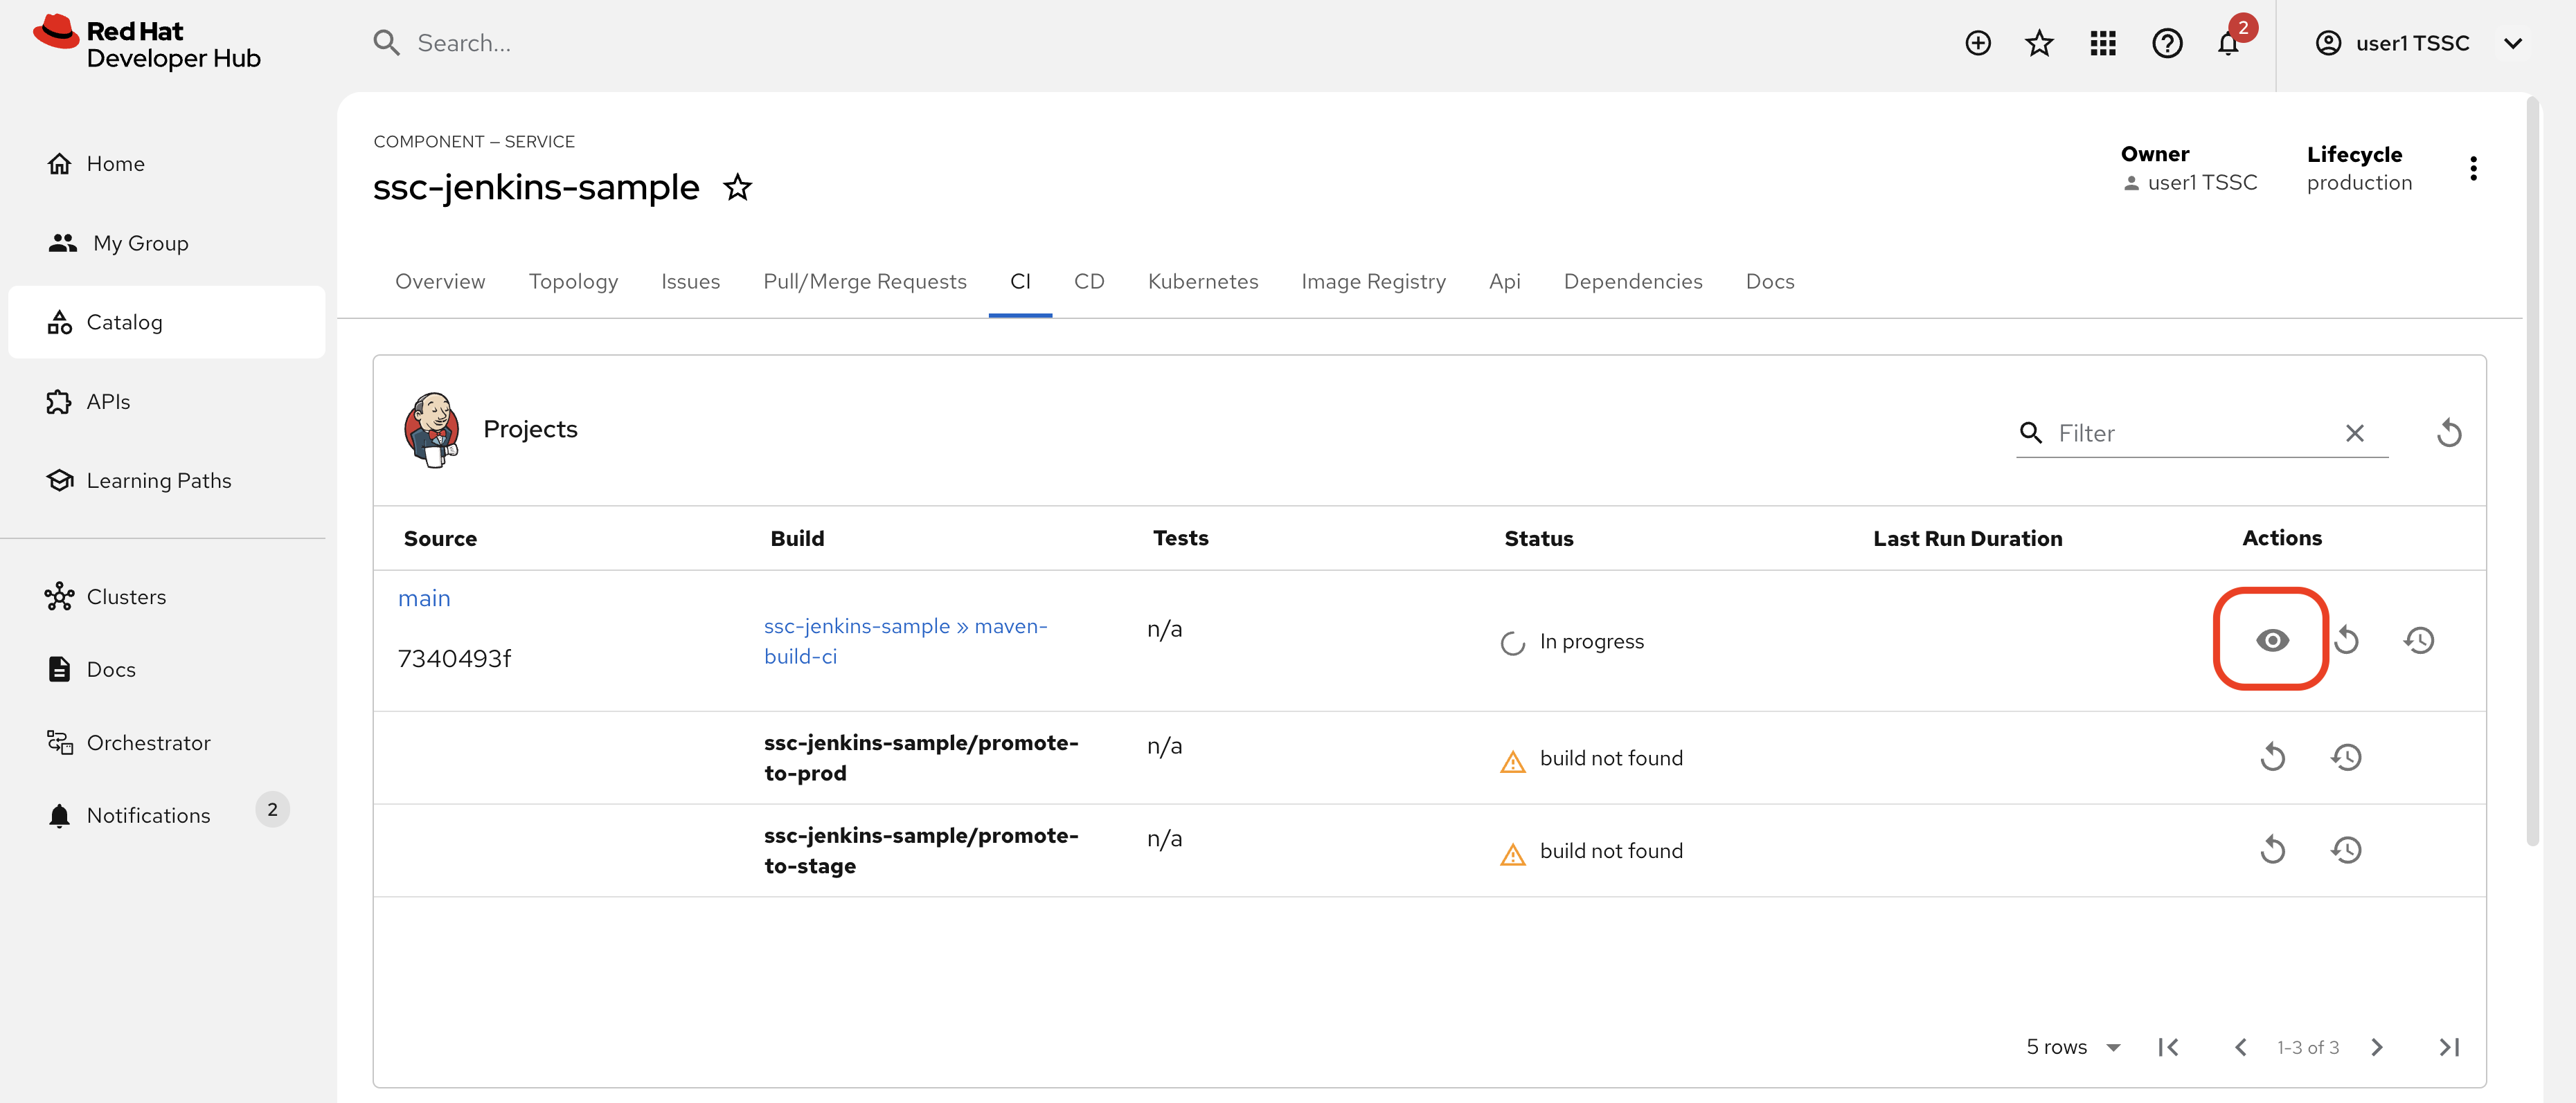This screenshot has height=1103, width=2576.
Task: Retry the maven-build-ci pipeline run
Action: click(2347, 641)
